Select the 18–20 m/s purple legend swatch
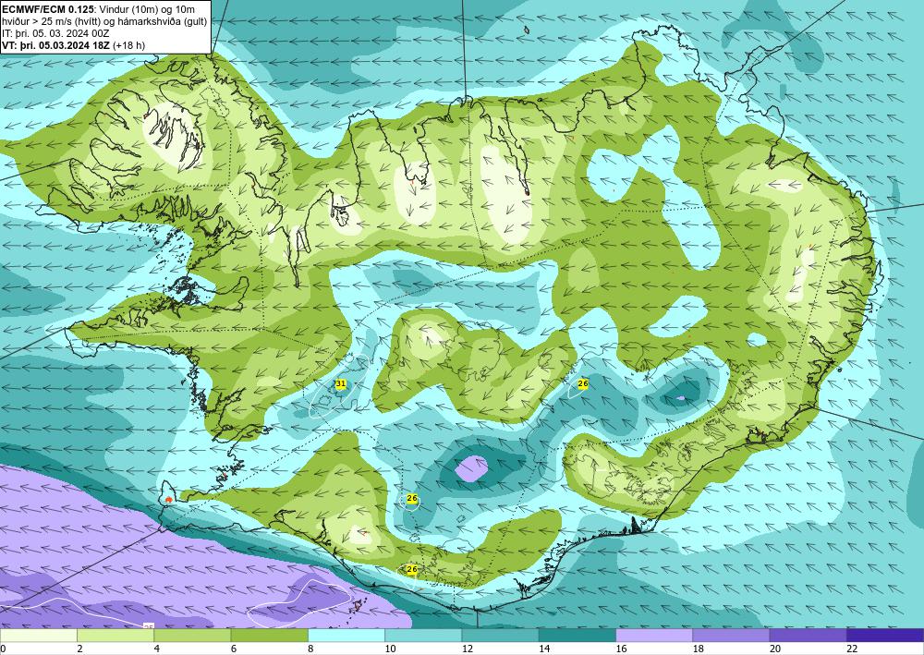This screenshot has height=655, width=924. 731,635
